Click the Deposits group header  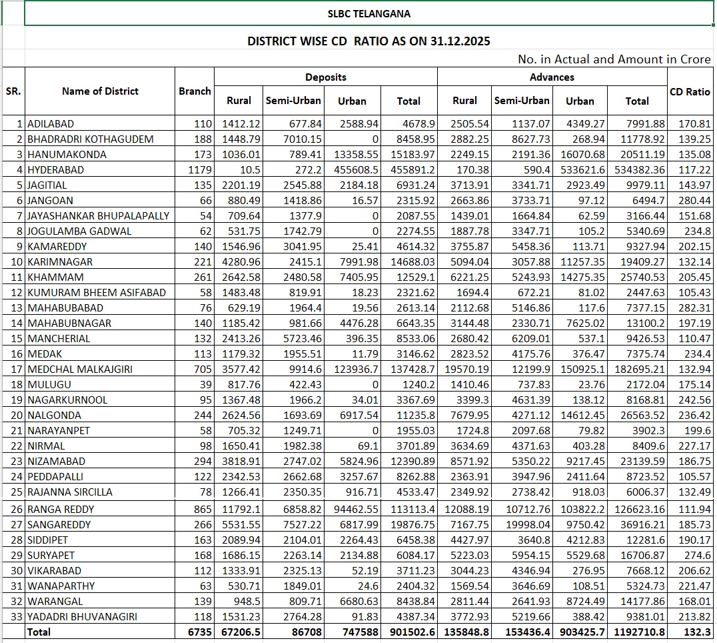(325, 77)
